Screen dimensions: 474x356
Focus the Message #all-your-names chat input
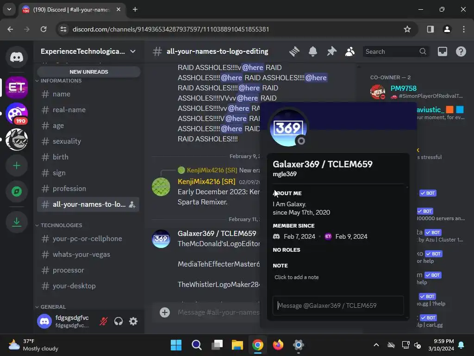tap(218, 312)
